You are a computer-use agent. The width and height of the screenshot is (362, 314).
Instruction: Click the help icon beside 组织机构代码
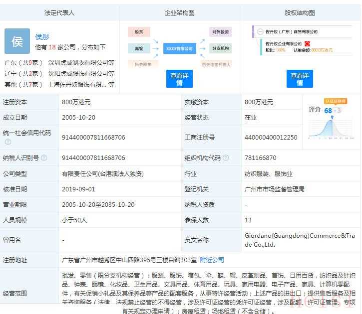coord(226,157)
